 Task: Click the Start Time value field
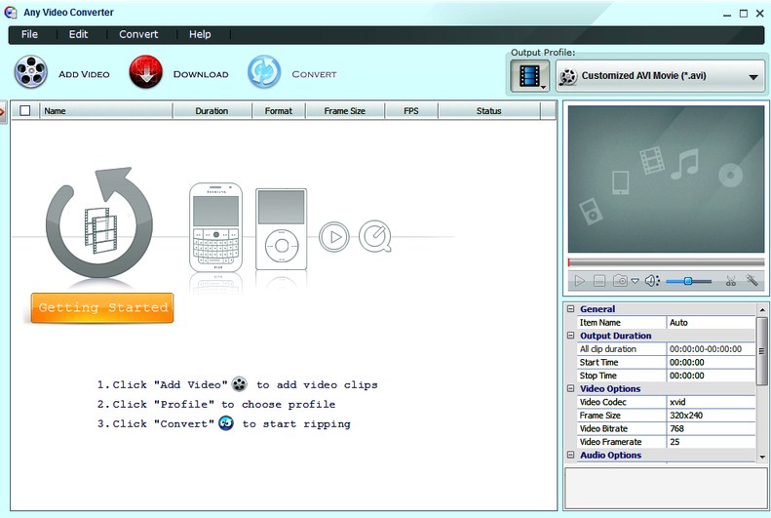tap(711, 363)
